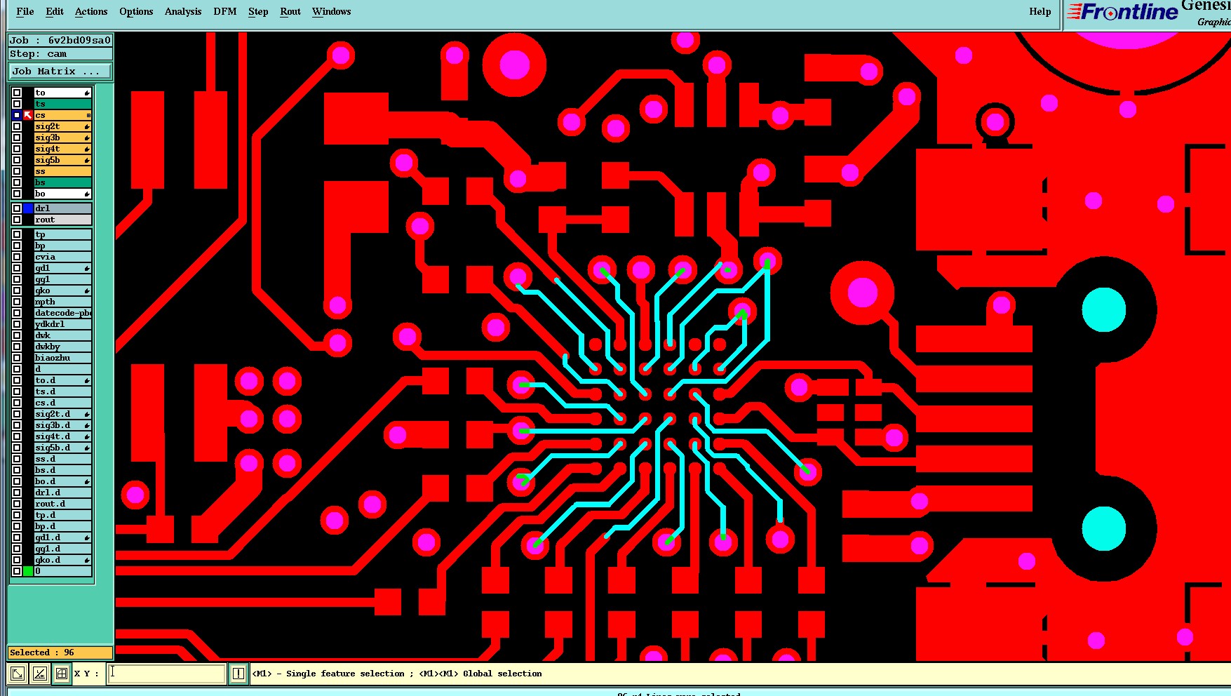Click the hand icon on the gd1 layer

coord(87,268)
